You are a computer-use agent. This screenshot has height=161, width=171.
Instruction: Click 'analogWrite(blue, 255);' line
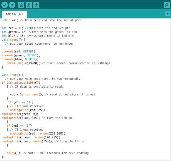(x=21, y=118)
